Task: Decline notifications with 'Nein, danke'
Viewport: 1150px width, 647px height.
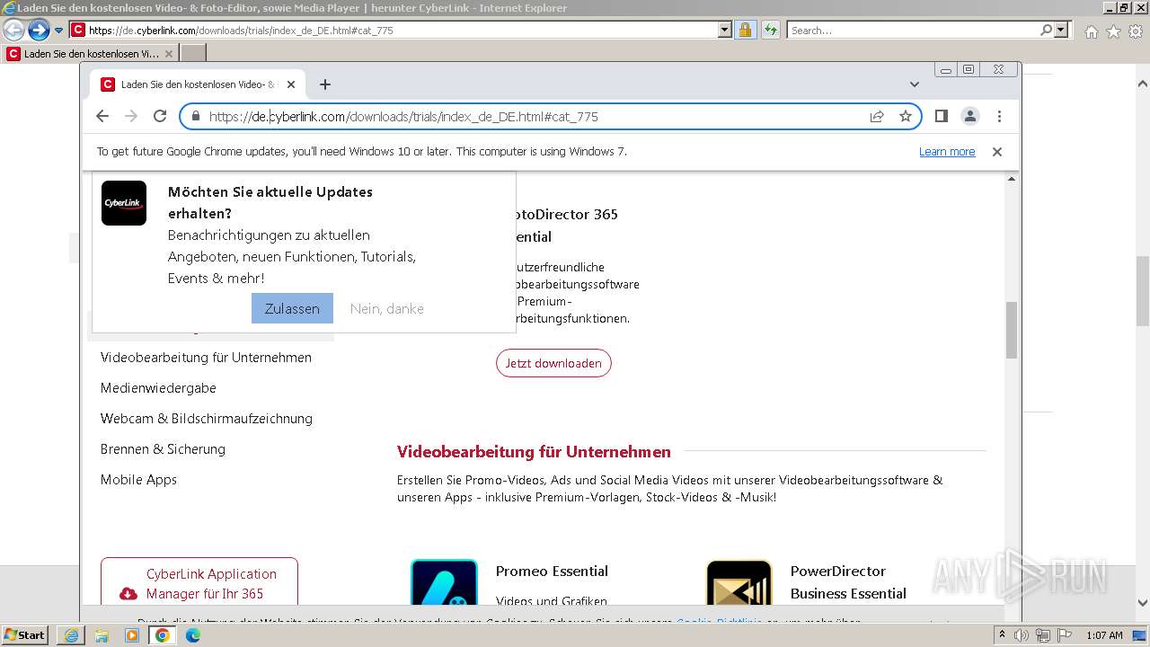Action: 386,308
